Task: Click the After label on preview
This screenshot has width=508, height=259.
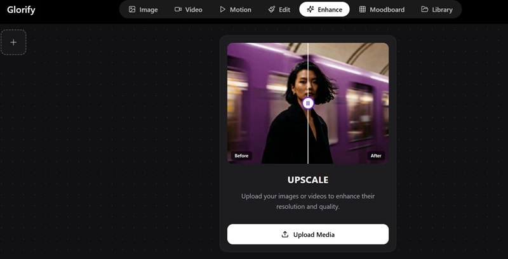Action: pos(376,156)
